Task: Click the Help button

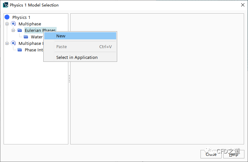Action: coord(234,154)
